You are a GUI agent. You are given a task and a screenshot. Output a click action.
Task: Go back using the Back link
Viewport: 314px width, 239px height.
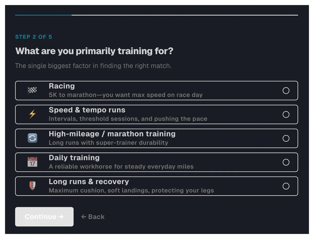93,217
